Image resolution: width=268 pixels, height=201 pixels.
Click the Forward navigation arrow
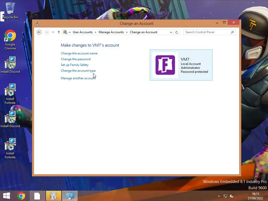click(47, 32)
